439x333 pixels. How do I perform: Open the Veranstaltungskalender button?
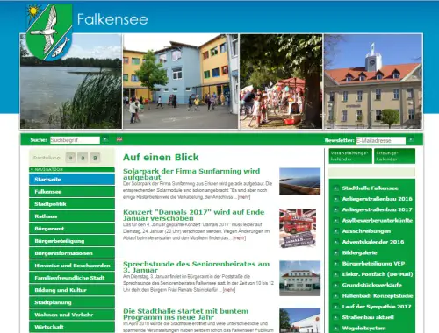[x=350, y=156]
